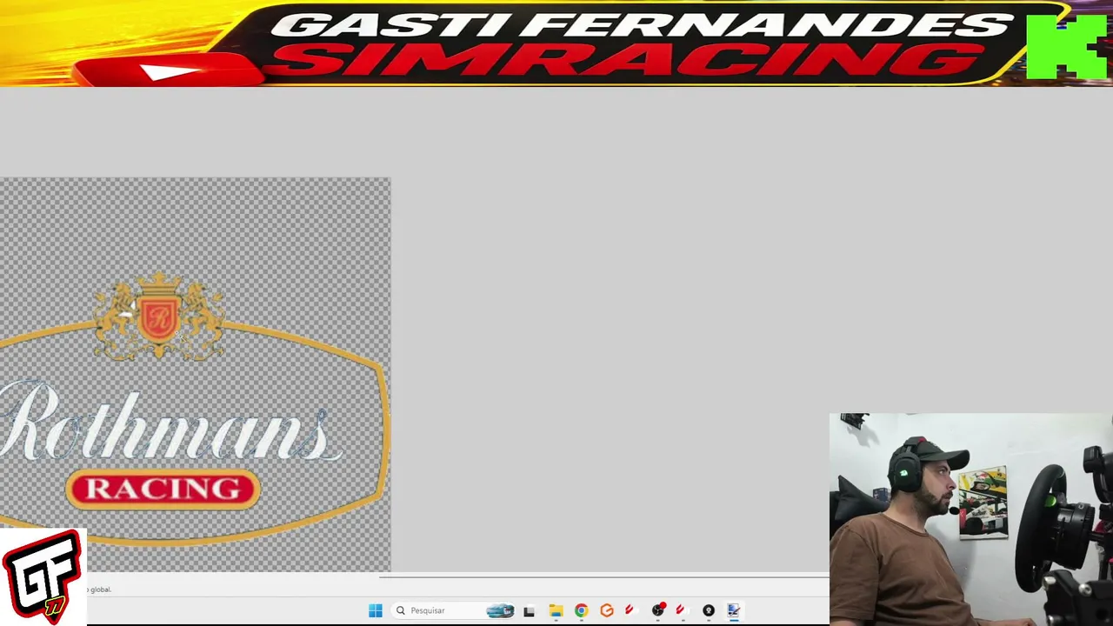Open the Windows Start menu

click(376, 610)
